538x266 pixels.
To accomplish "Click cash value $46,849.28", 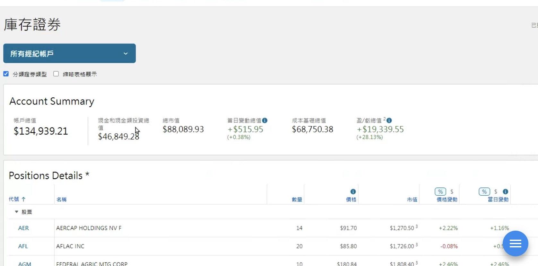I will coord(118,137).
